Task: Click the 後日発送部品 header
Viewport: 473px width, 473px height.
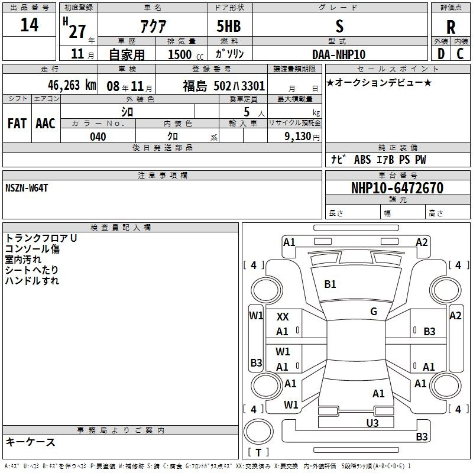Action: [x=162, y=147]
